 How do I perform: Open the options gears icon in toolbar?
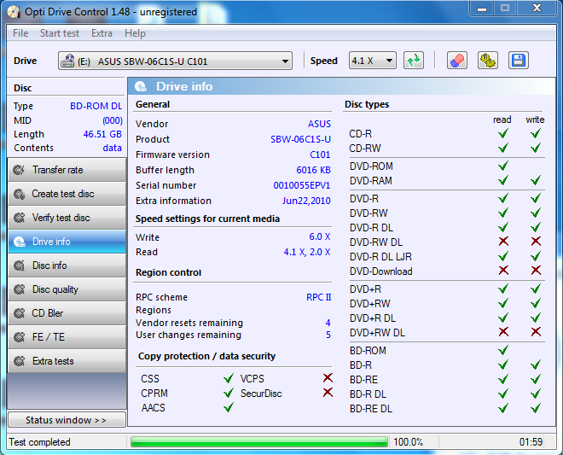488,61
